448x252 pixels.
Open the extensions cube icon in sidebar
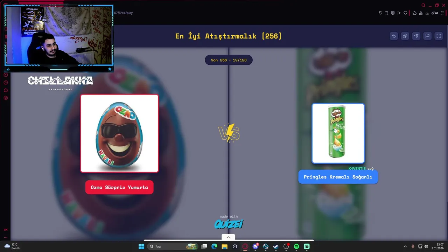tap(6, 90)
